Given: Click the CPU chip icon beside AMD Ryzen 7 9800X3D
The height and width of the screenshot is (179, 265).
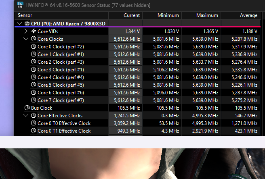Looking at the screenshot, I should pos(27,23).
